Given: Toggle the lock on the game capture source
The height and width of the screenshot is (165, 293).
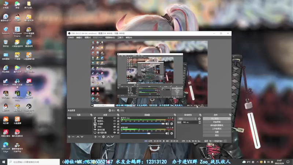Looking at the screenshot, I should tap(118, 130).
